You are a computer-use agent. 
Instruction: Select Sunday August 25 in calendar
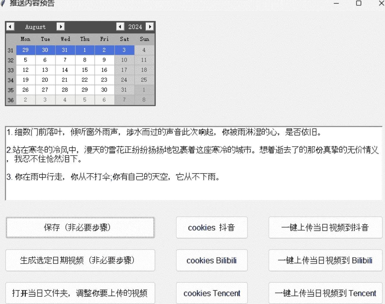click(144, 80)
